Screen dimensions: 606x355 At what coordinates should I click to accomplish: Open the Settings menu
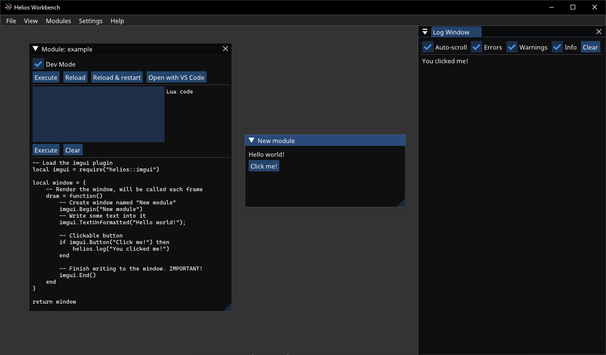point(91,21)
